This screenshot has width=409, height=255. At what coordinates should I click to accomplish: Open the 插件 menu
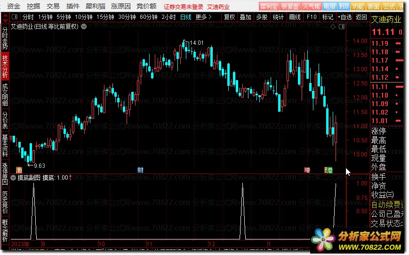pos(73,6)
